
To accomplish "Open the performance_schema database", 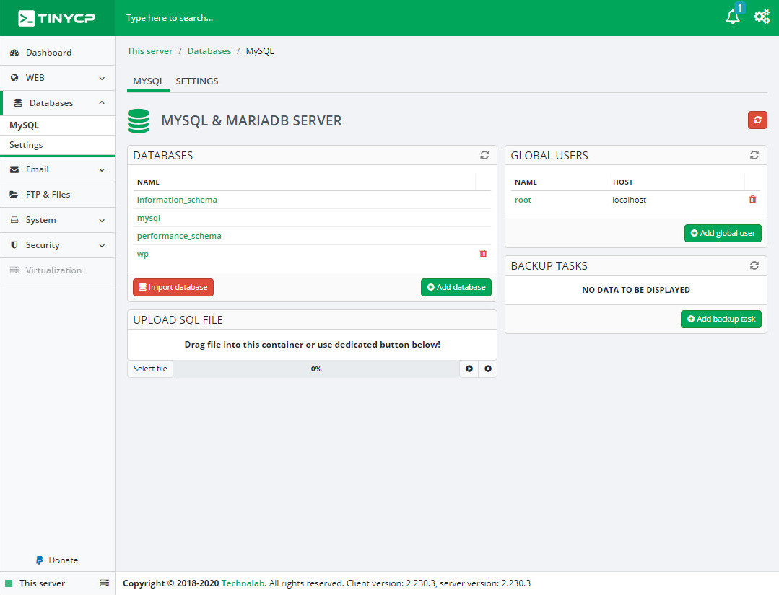I will click(x=179, y=236).
